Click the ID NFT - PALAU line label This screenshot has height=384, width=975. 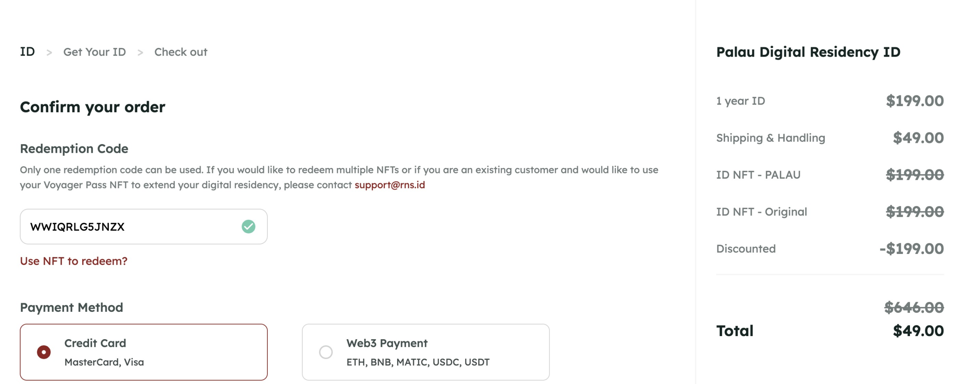(758, 175)
